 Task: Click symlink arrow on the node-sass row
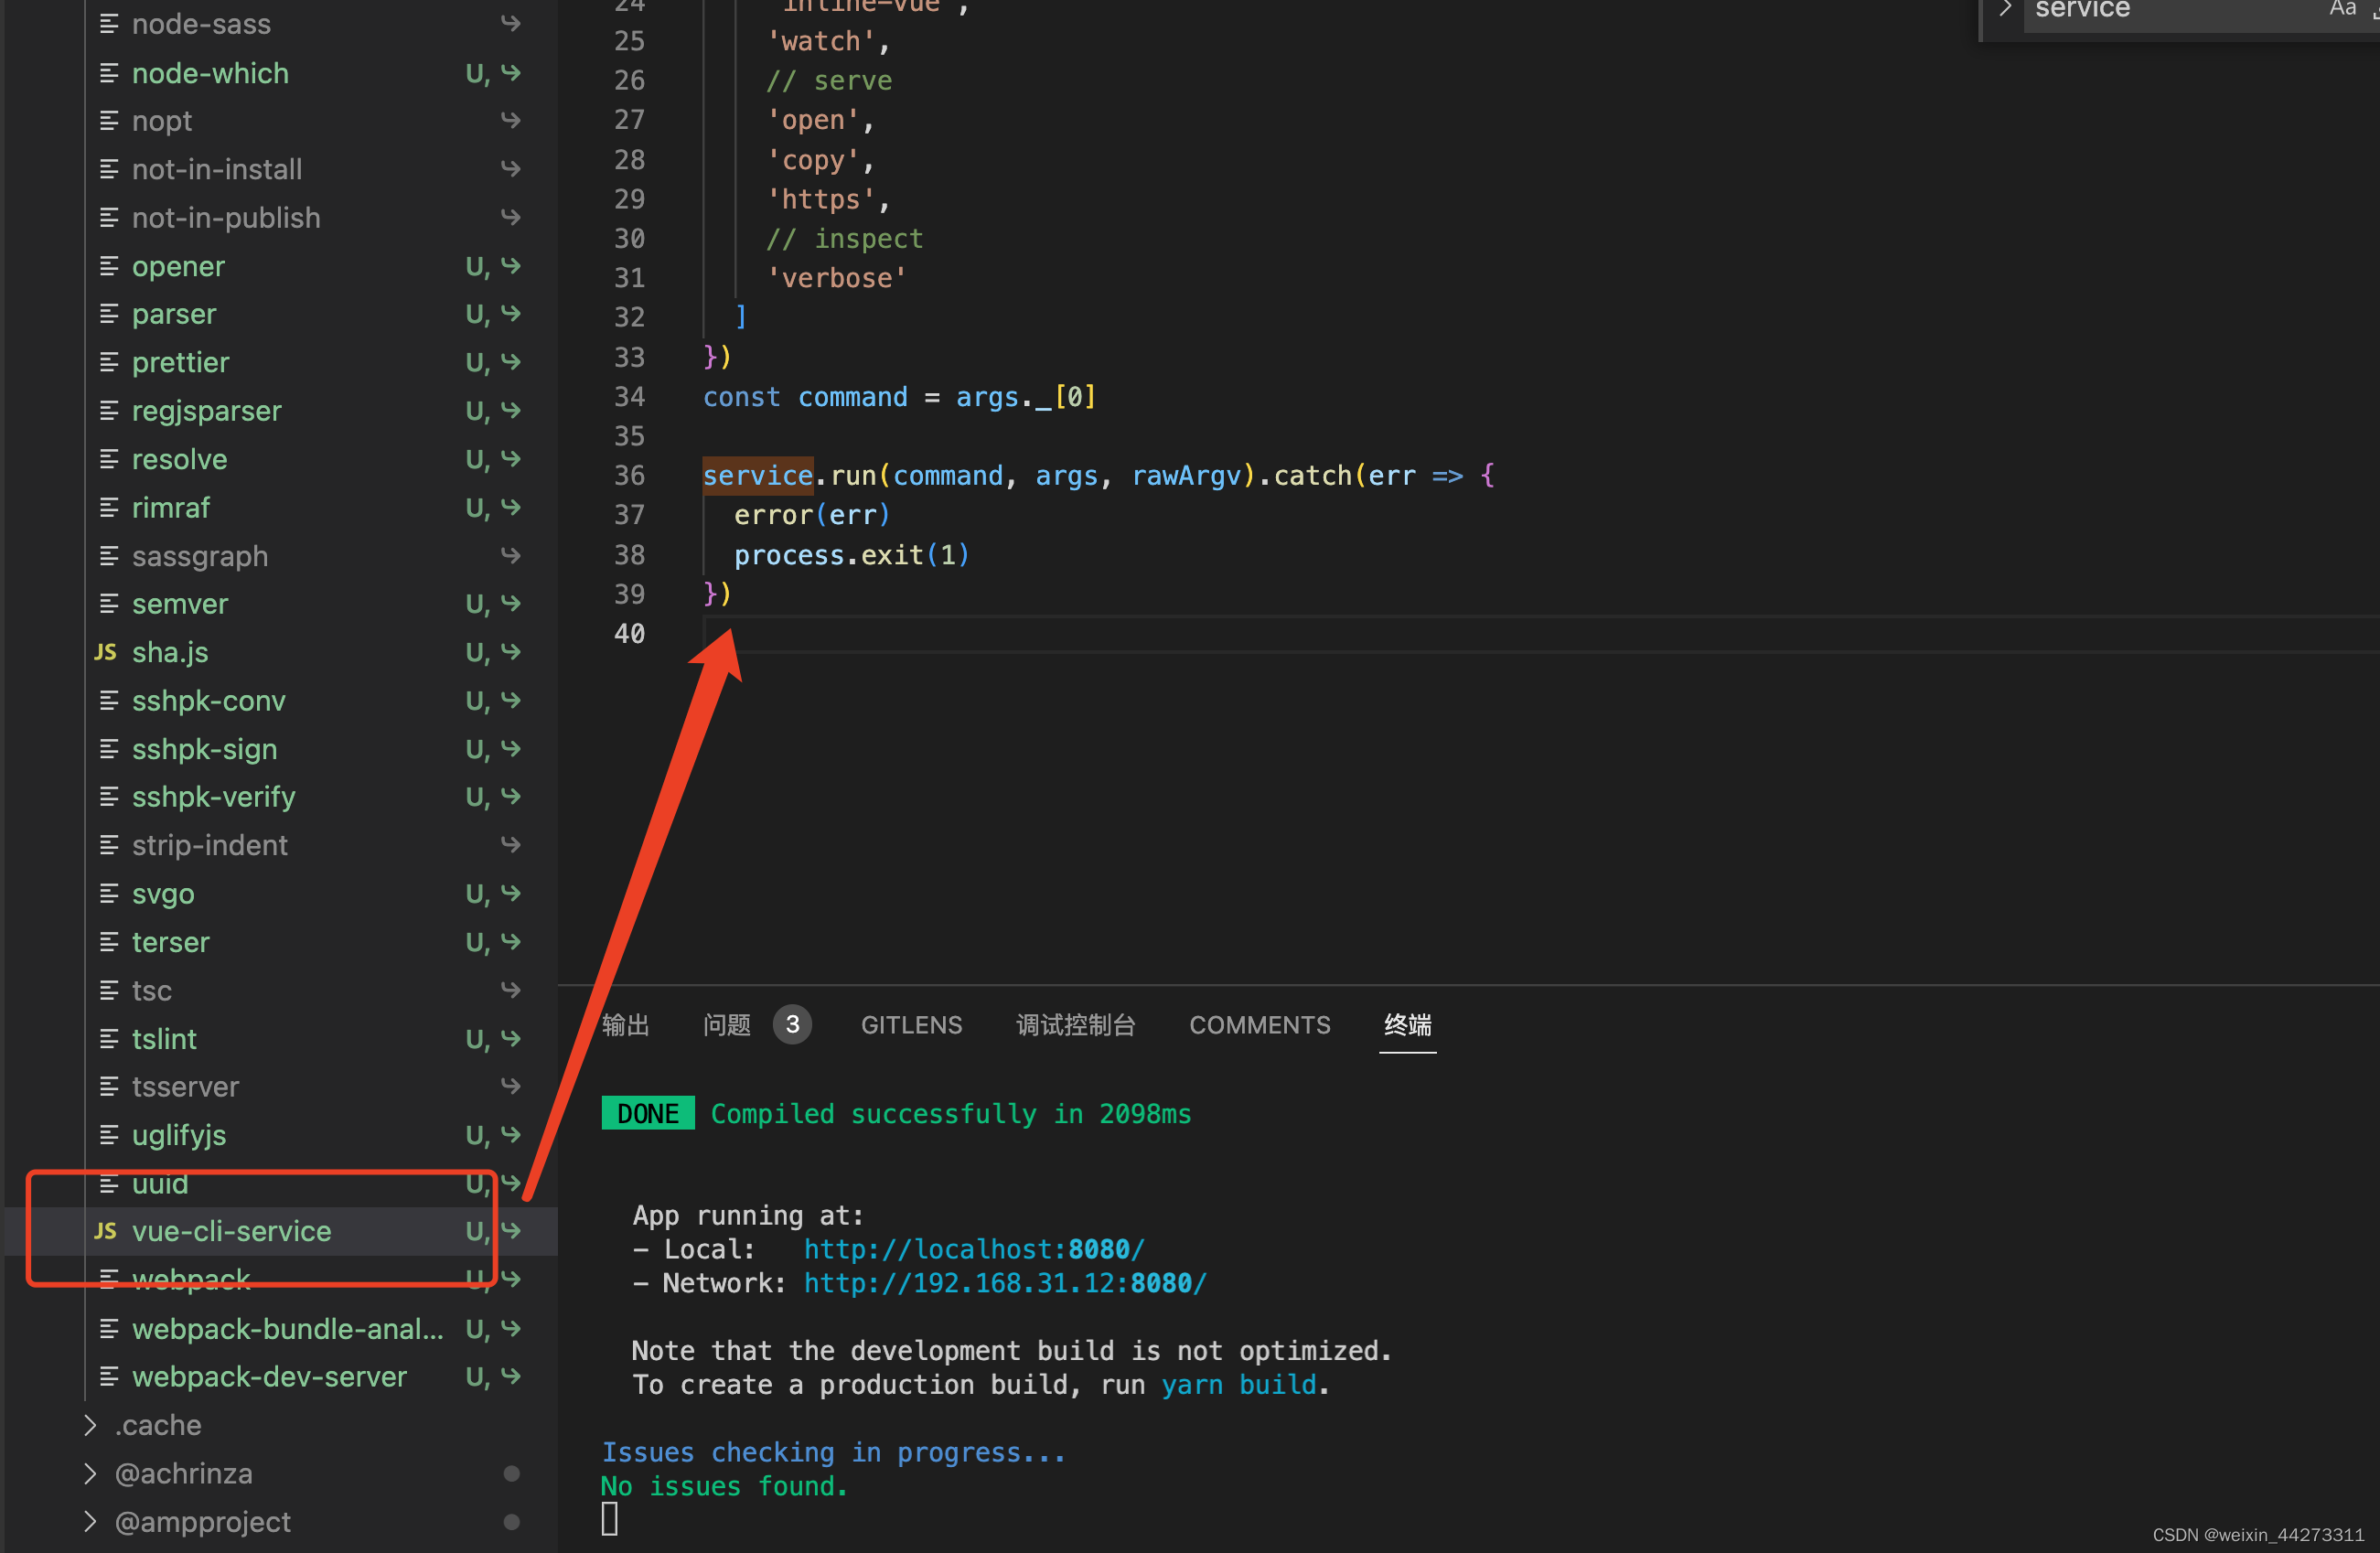511,23
